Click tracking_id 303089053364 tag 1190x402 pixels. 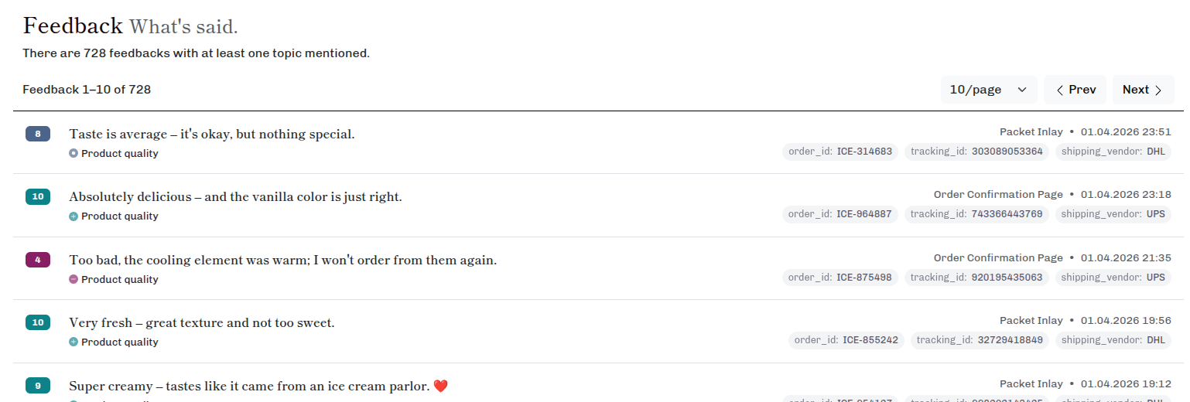(976, 152)
